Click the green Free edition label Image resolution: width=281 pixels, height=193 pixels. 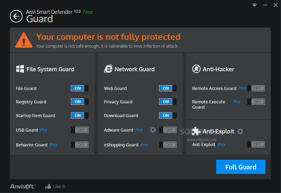coord(88,12)
